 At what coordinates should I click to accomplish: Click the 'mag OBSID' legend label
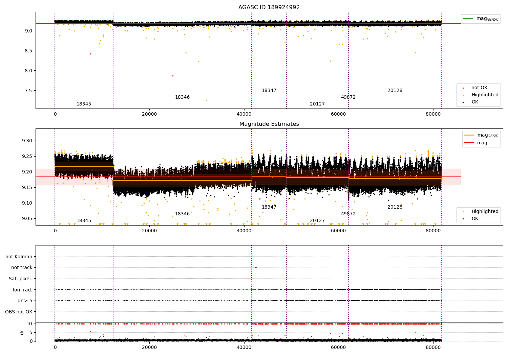pos(488,135)
